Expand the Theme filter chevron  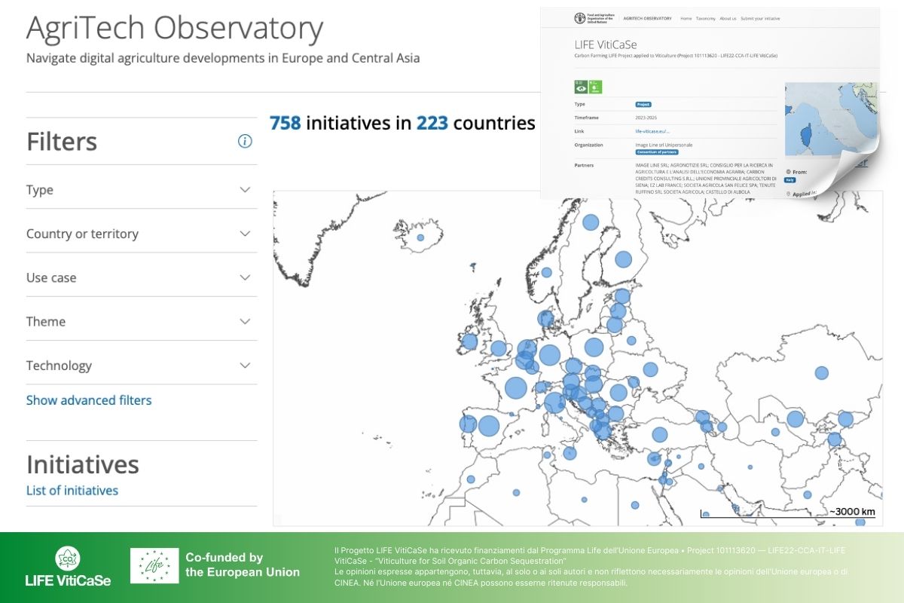tap(245, 322)
